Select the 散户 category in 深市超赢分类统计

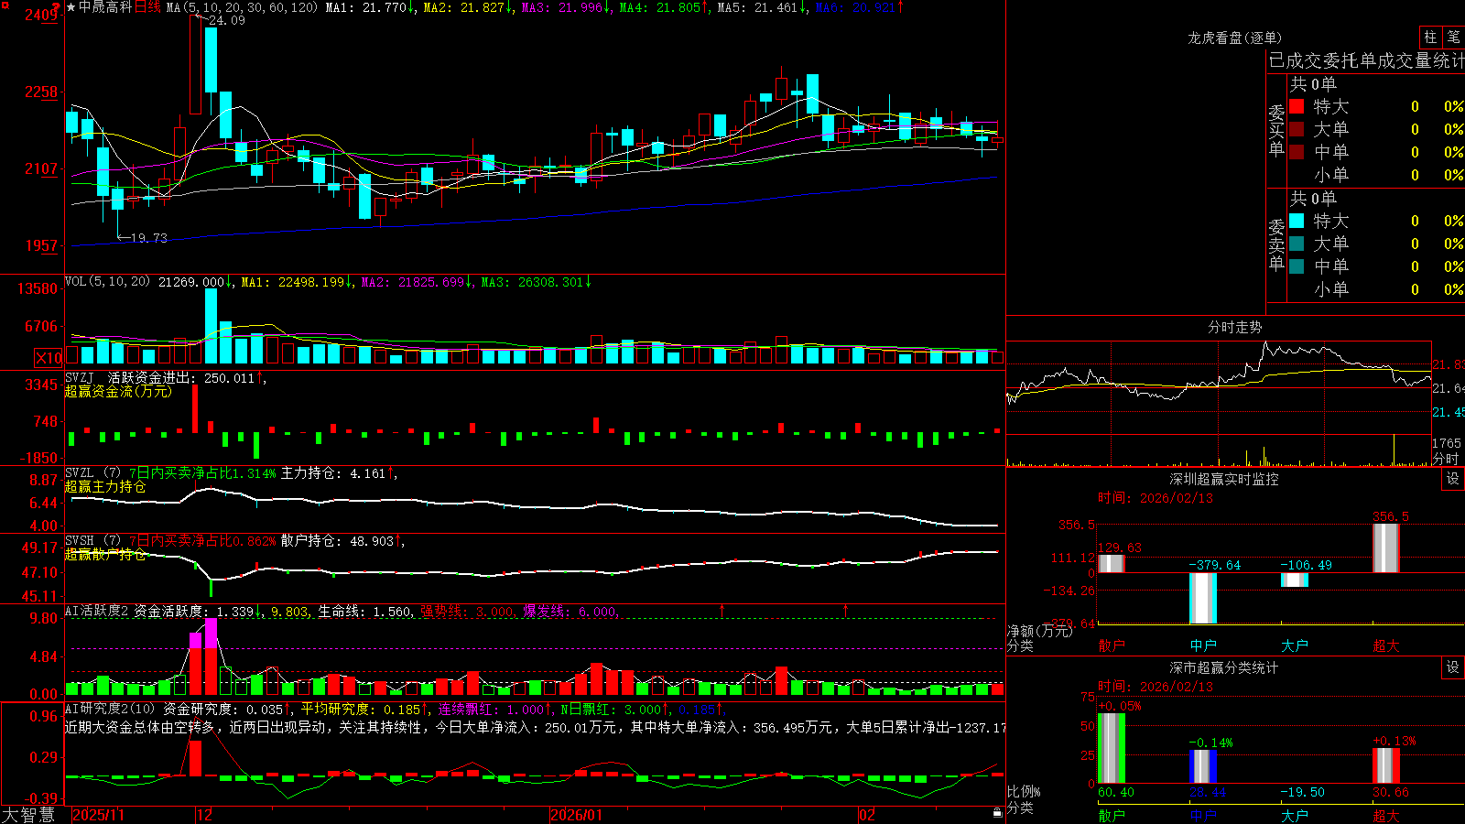coord(1111,815)
